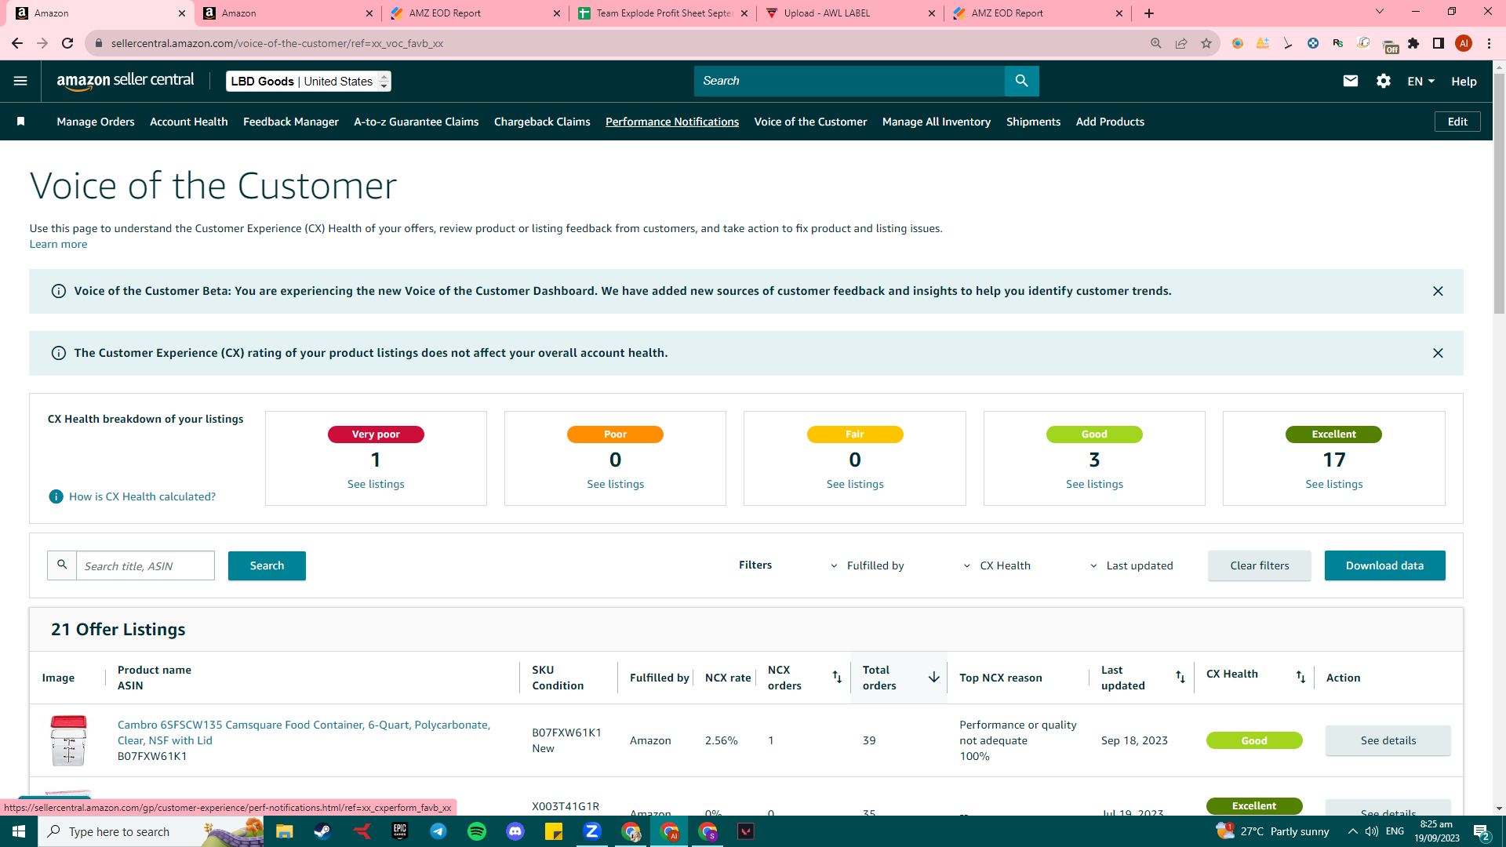Open Discord from the taskbar
The image size is (1506, 847).
pyautogui.click(x=515, y=831)
